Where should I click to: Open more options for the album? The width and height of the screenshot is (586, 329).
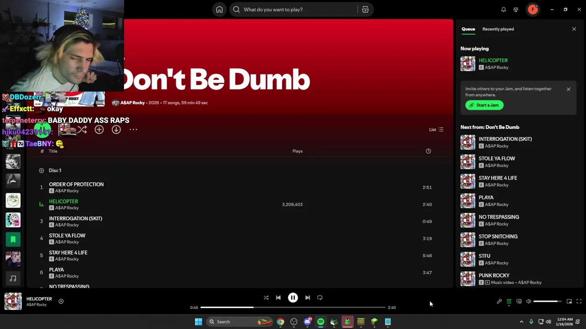[133, 130]
